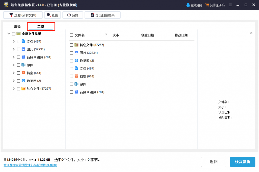Expand the 图片 (32231) tree node
The width and height of the screenshot is (259, 172).
pos(14,49)
